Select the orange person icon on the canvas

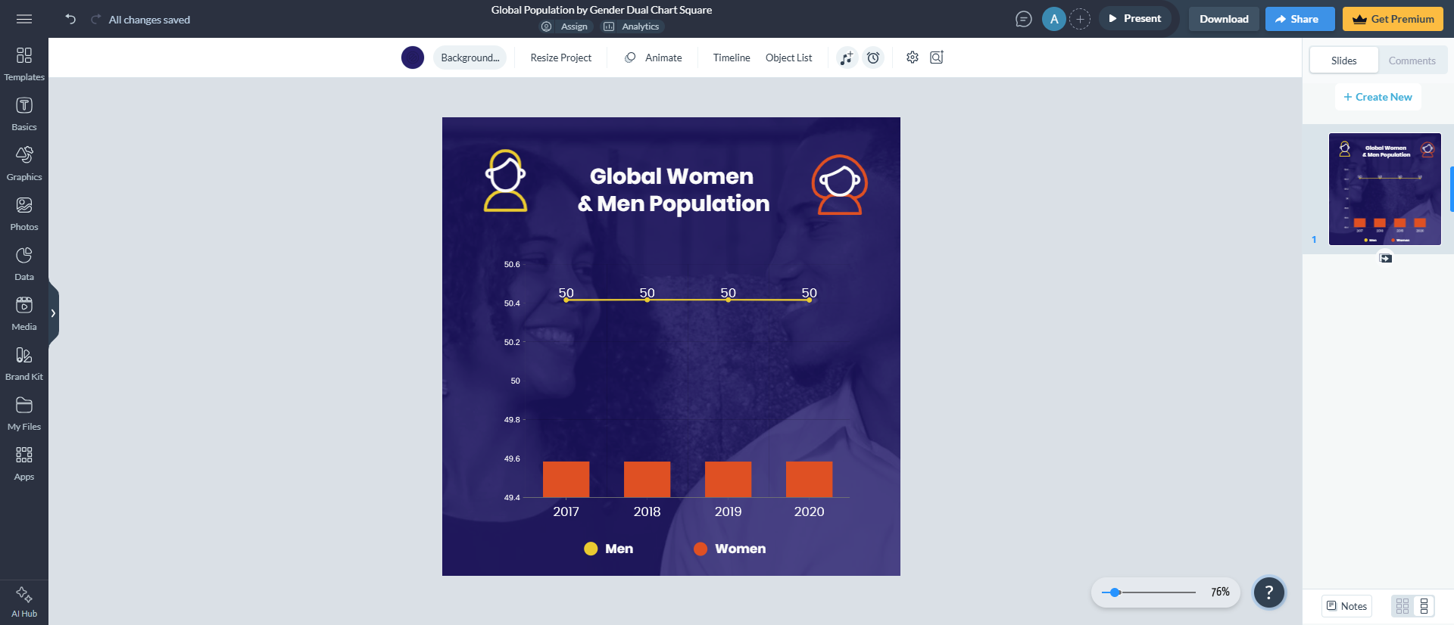pyautogui.click(x=839, y=185)
